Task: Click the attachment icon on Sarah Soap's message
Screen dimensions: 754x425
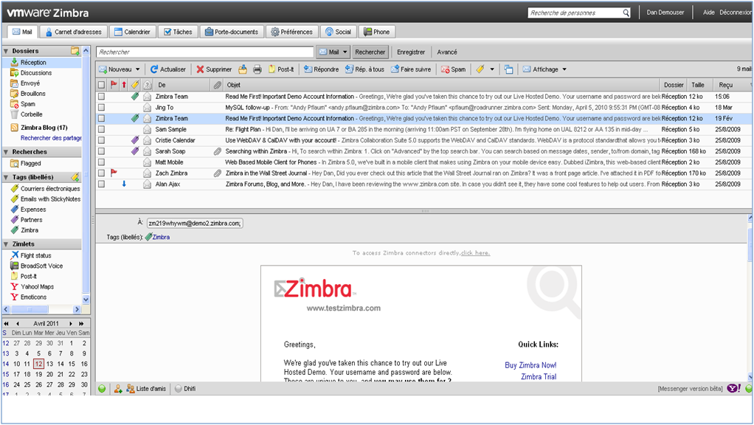Action: [x=218, y=151]
